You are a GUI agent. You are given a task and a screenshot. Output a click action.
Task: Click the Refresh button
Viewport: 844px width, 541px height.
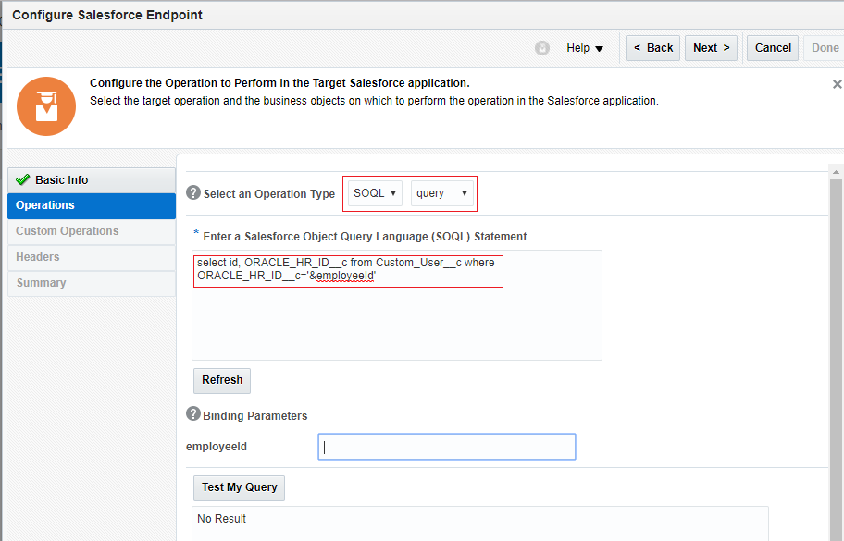click(222, 380)
